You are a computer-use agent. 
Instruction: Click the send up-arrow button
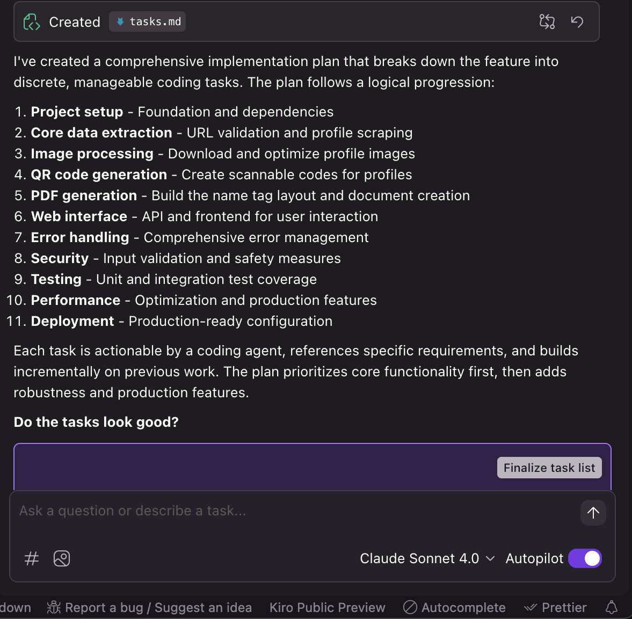click(593, 513)
